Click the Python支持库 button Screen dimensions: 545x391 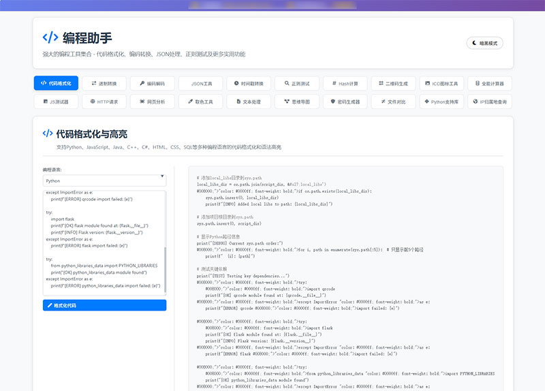[x=441, y=101]
